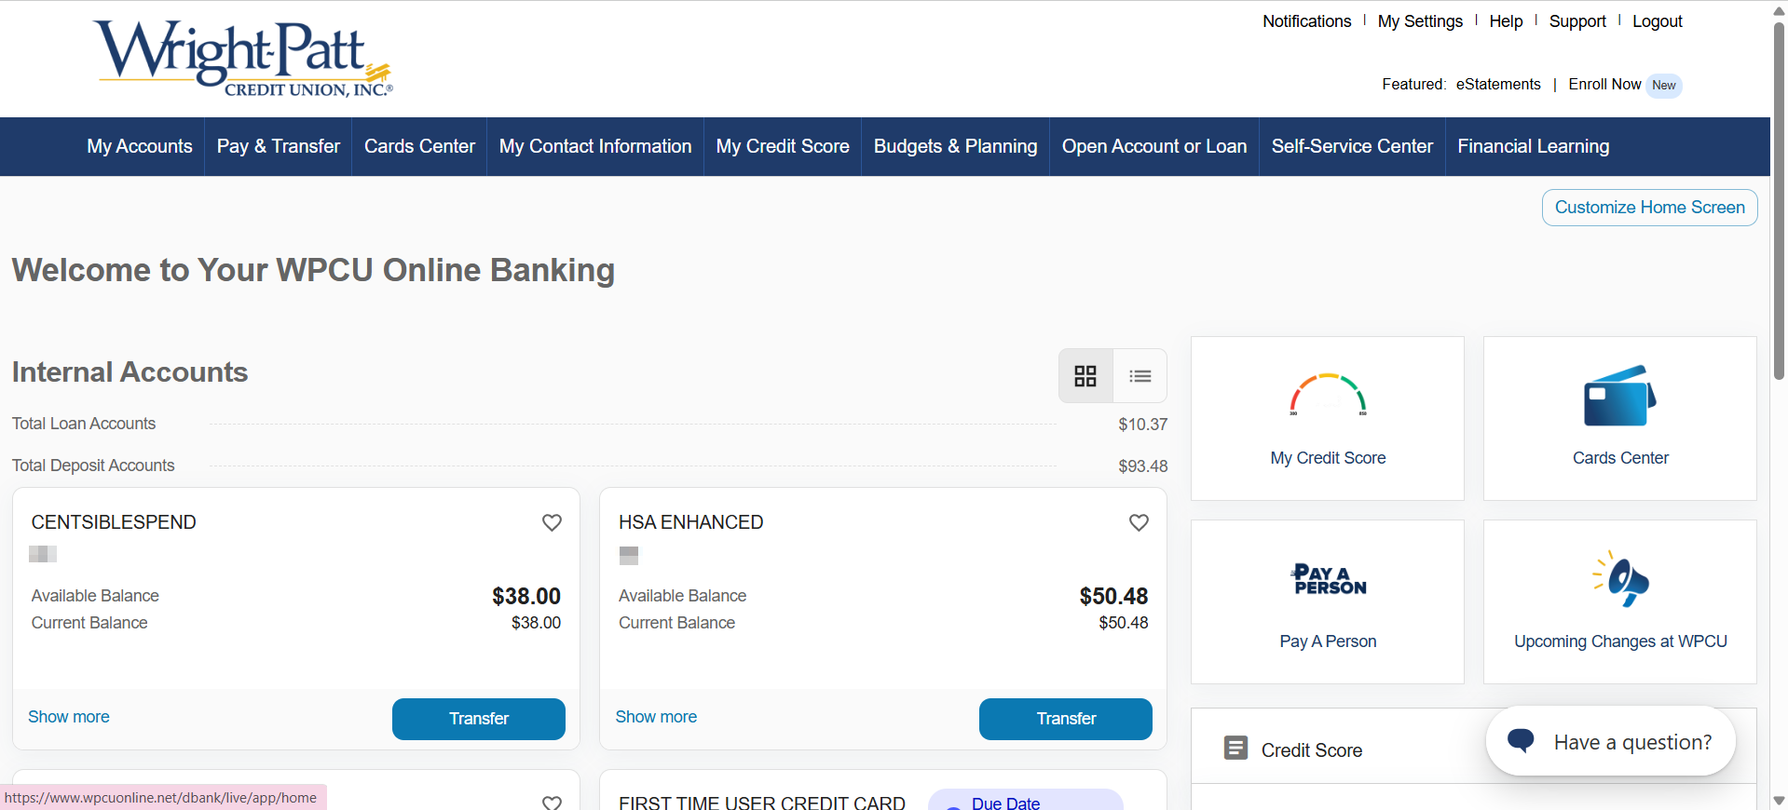
Task: Open the Pay & Transfer menu
Action: coord(278,146)
